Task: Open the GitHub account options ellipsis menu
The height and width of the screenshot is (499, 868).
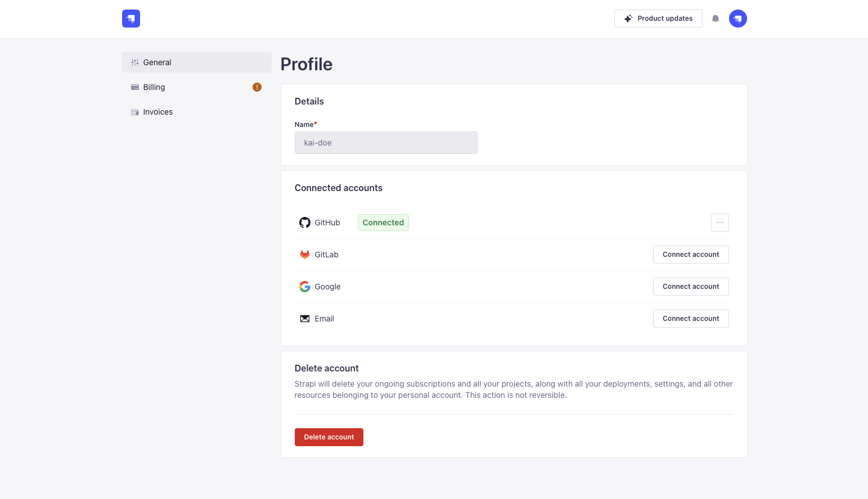Action: (x=720, y=223)
